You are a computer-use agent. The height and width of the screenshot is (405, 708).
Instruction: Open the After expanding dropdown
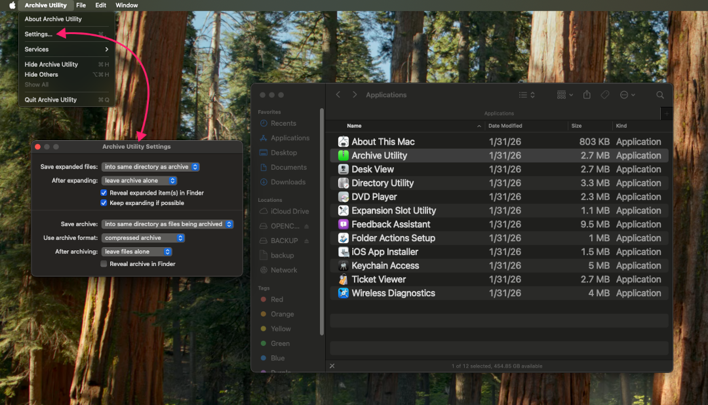[x=139, y=181]
